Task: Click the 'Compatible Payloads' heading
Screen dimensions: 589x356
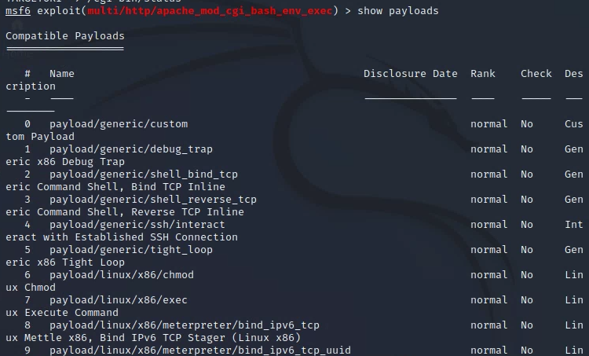Action: tap(64, 36)
